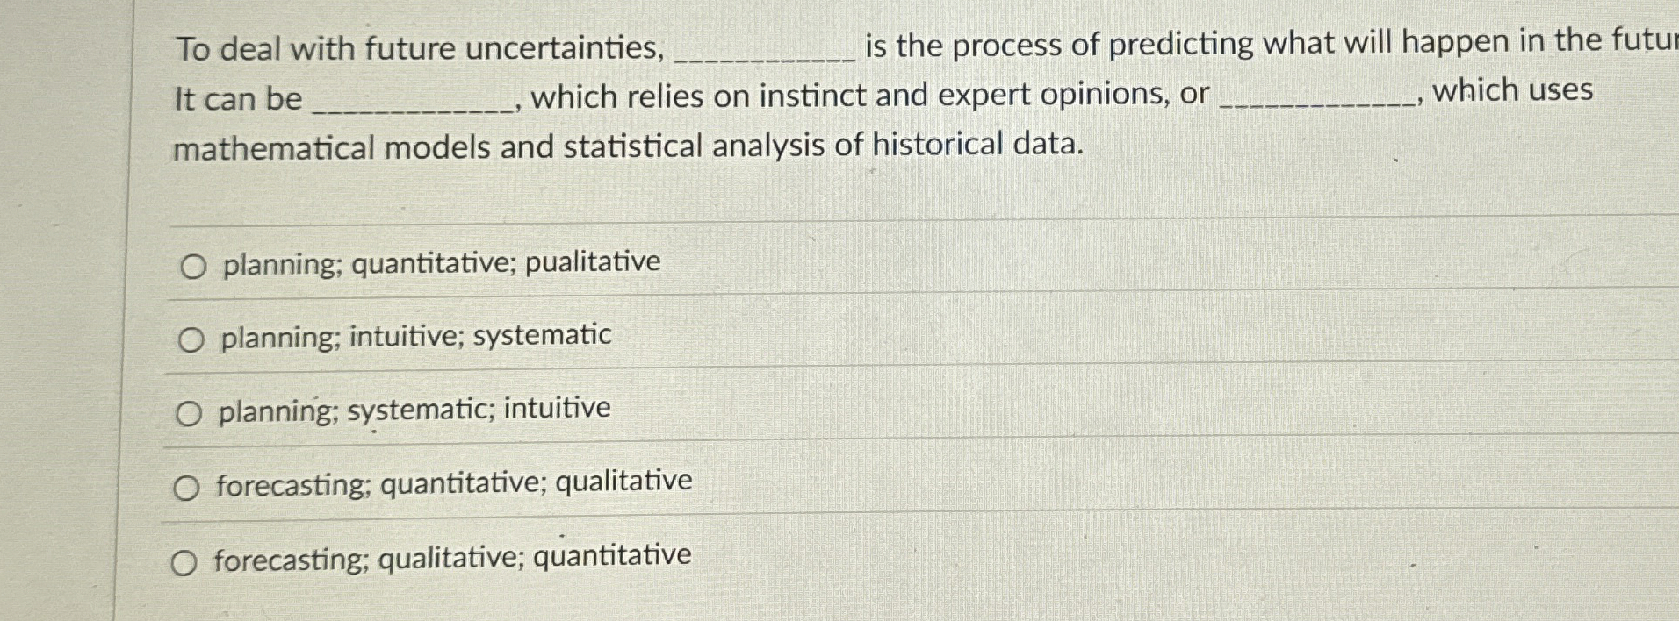Choose the planning; intuitive; systematic radio option
1679x621 pixels.
191,340
